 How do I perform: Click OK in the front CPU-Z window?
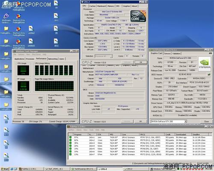[x=141, y=62]
